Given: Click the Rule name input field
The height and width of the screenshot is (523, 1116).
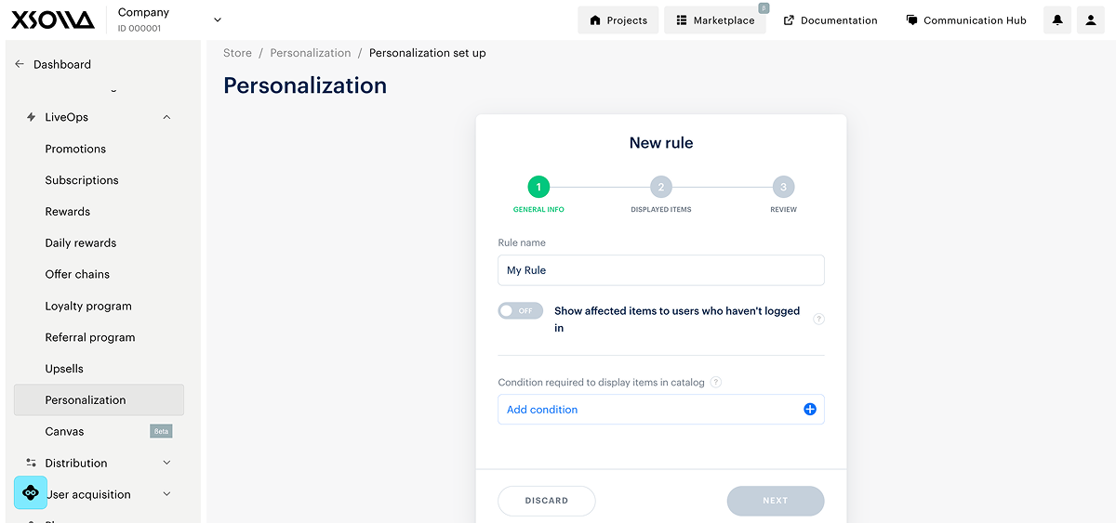Looking at the screenshot, I should coord(661,270).
